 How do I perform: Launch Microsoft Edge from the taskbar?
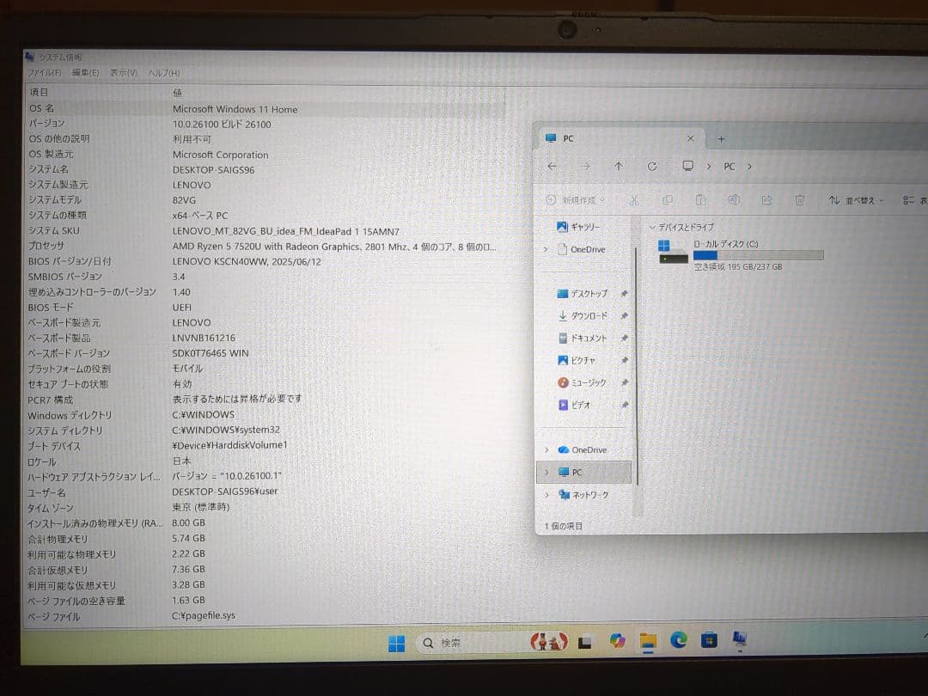click(678, 641)
